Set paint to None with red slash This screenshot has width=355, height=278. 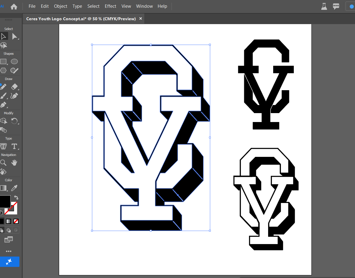coord(16,221)
